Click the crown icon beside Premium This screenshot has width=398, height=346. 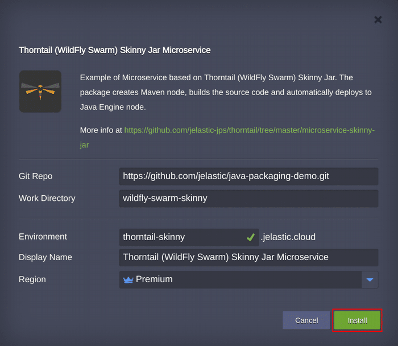pyautogui.click(x=128, y=279)
